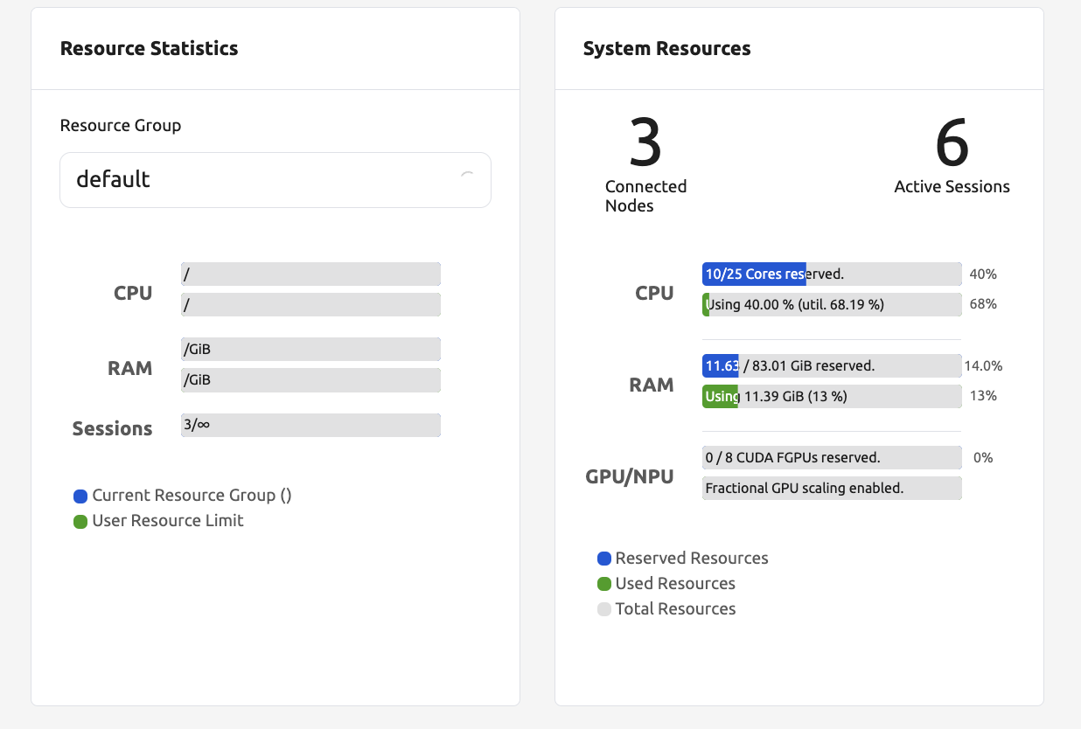Viewport: 1081px width, 729px height.
Task: Click the 0 / 8 CUDA FGPUs reserved bar
Action: tap(831, 457)
